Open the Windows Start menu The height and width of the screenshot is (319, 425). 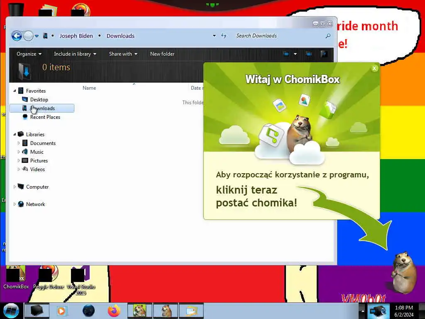[11, 311]
